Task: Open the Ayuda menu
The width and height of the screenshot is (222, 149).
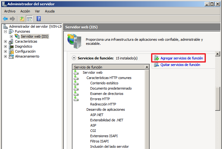Action: pos(49,11)
